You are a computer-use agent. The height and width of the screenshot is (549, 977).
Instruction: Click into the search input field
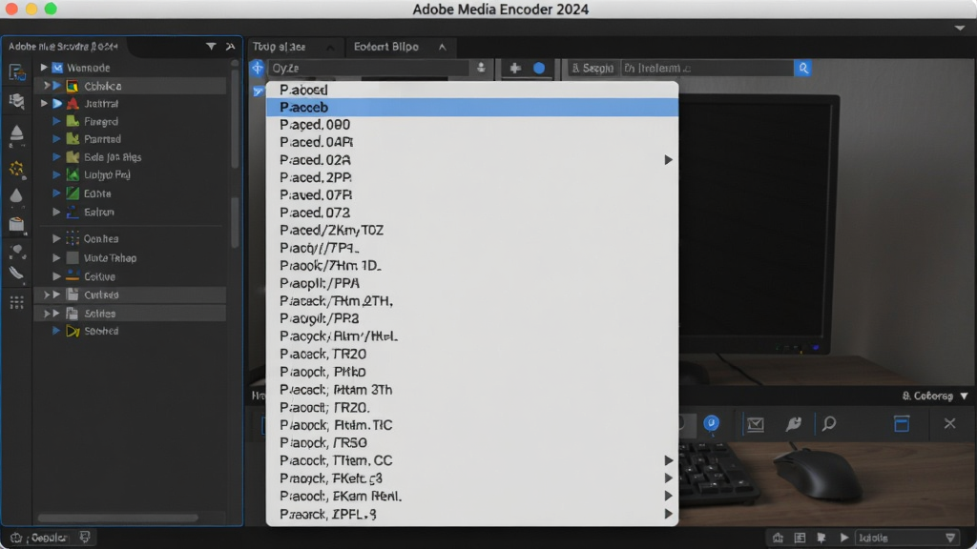tap(707, 68)
